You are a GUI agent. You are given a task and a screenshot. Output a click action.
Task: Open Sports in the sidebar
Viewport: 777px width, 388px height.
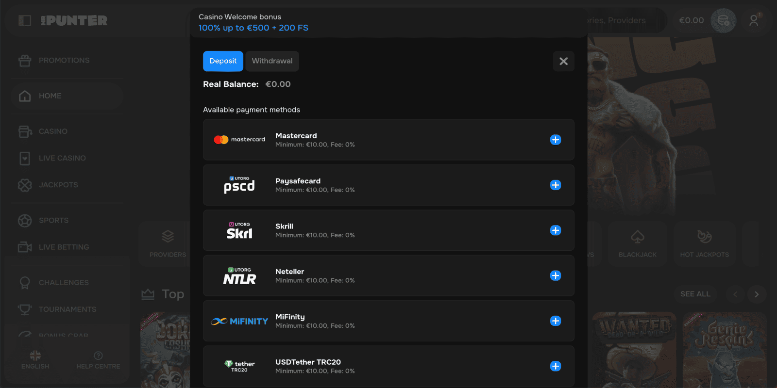point(53,220)
